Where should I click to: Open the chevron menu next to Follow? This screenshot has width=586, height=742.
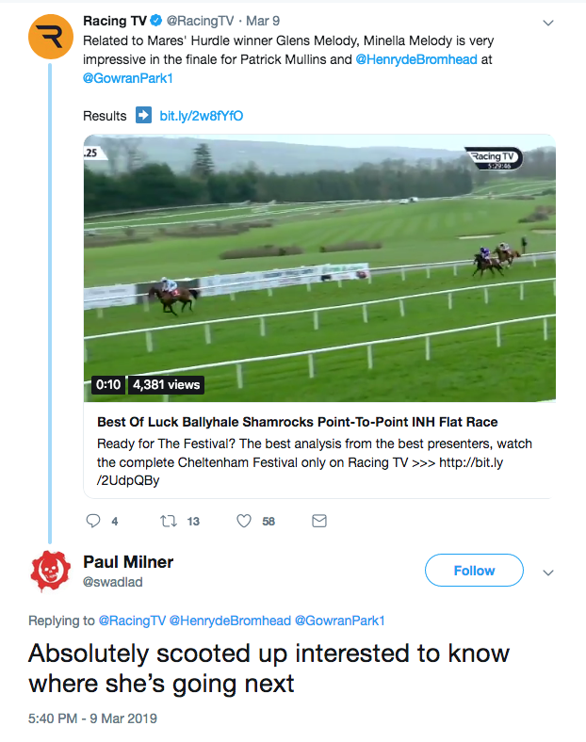pos(548,573)
